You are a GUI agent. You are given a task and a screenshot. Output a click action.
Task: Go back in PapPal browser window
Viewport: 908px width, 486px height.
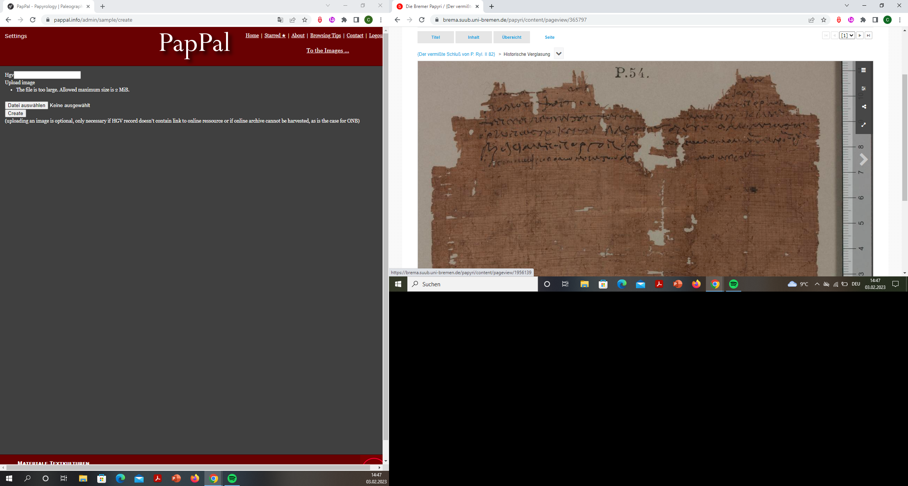pos(8,20)
